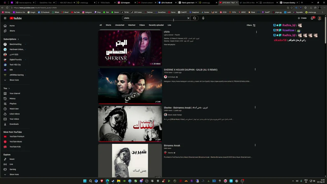The image size is (327, 184).
Task: Expand the Subscriptions section chevron
Action: 18,39
